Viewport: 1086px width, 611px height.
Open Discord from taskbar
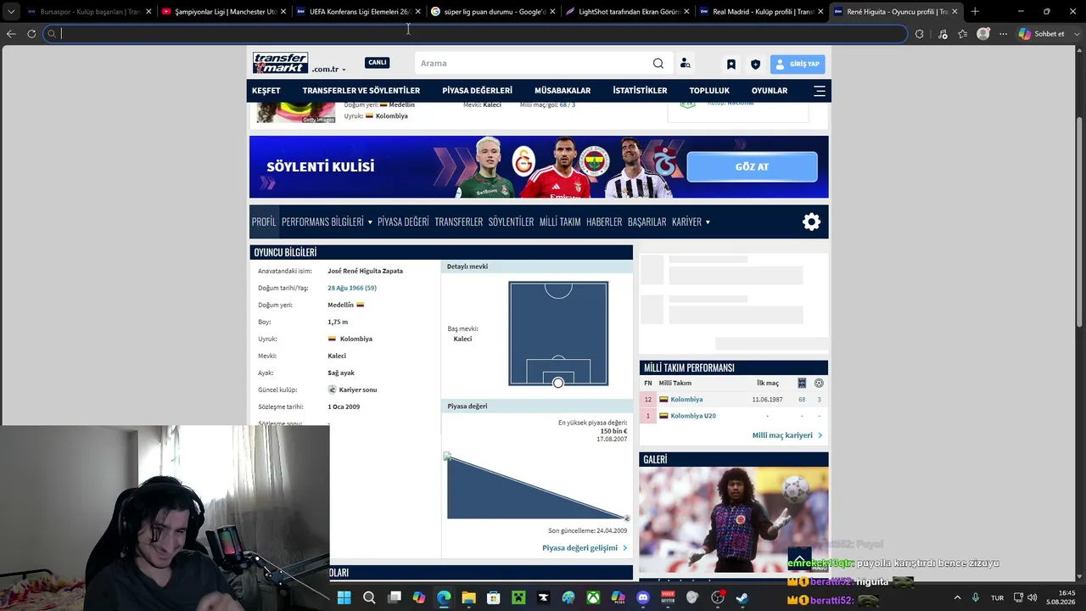coord(643,597)
